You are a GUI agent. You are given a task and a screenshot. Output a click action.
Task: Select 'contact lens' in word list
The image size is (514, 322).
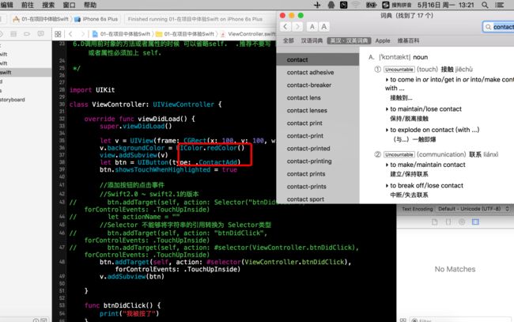318,98
